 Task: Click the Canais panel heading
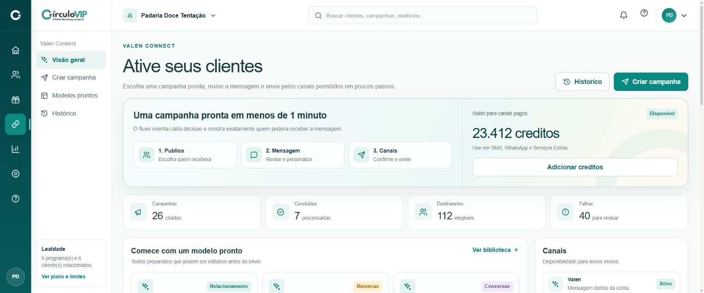coord(555,251)
